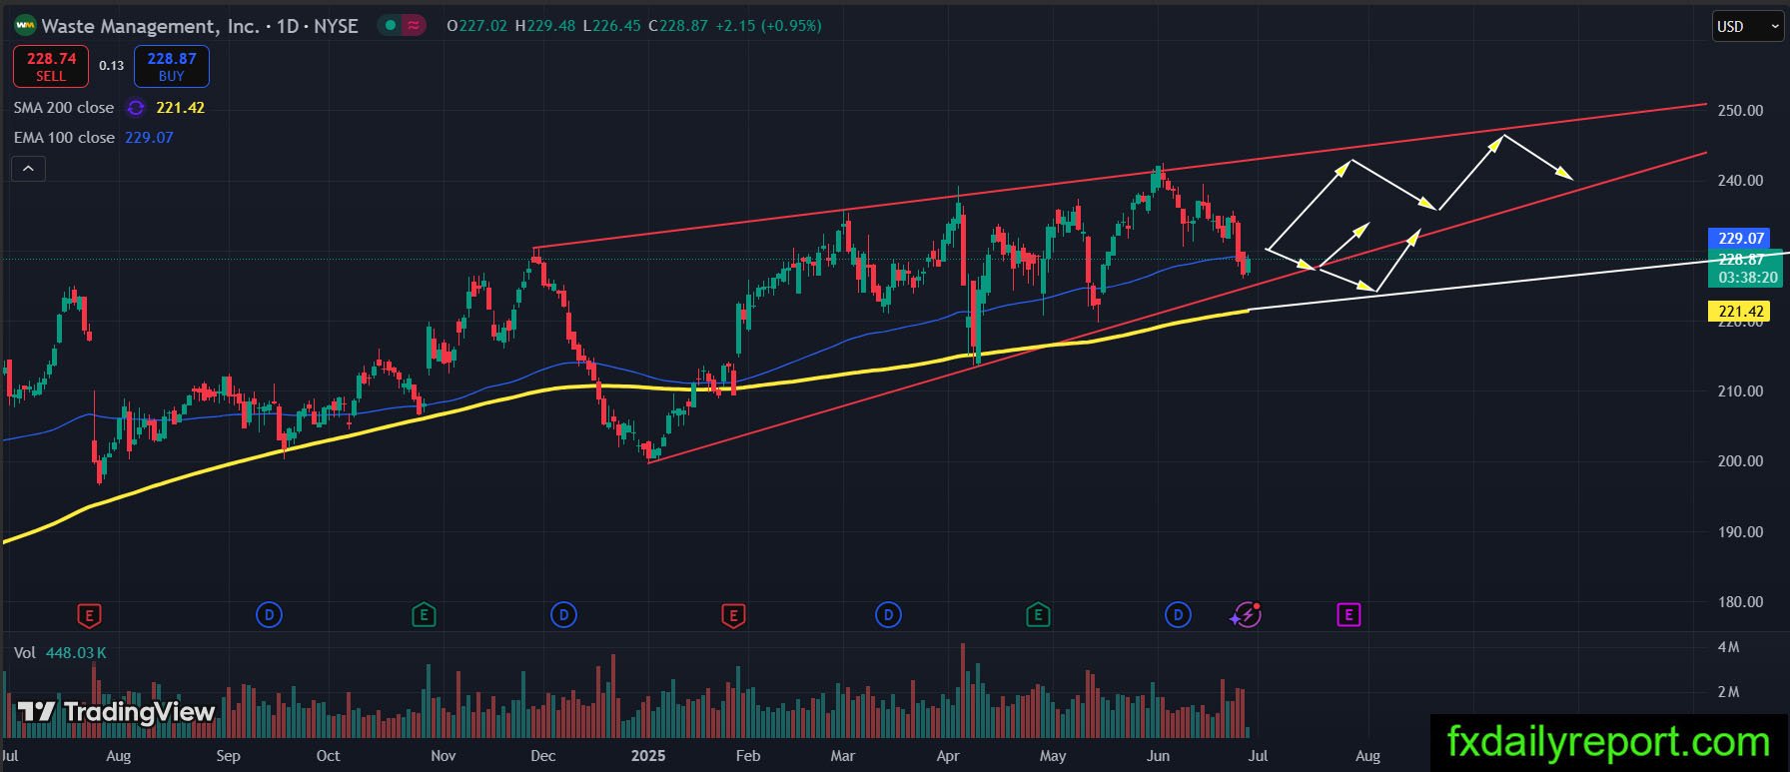Click the Apr label on the time axis
Screen dimensions: 1790x772
pos(948,756)
